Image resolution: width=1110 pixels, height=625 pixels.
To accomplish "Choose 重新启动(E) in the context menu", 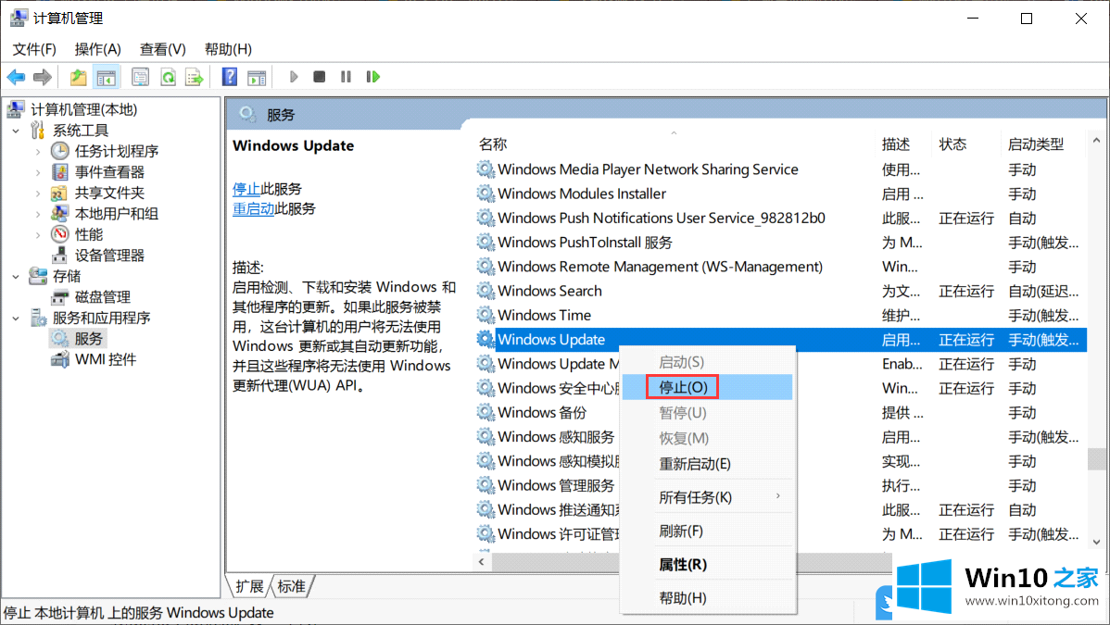I will 708,464.
